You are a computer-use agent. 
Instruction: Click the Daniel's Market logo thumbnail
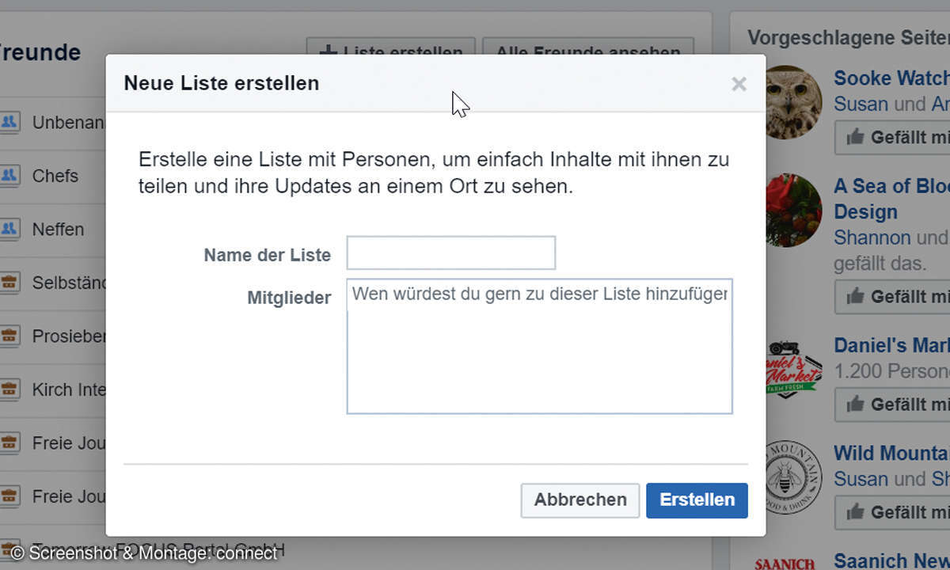point(793,370)
